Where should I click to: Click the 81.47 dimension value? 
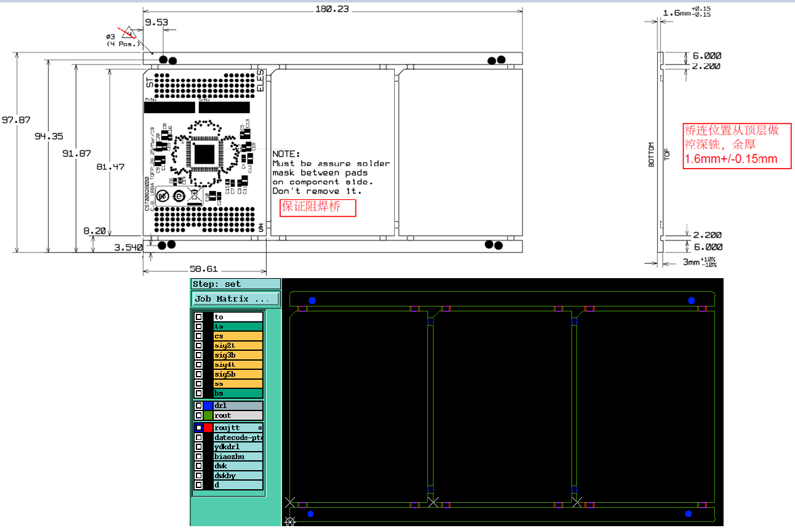pyautogui.click(x=110, y=166)
